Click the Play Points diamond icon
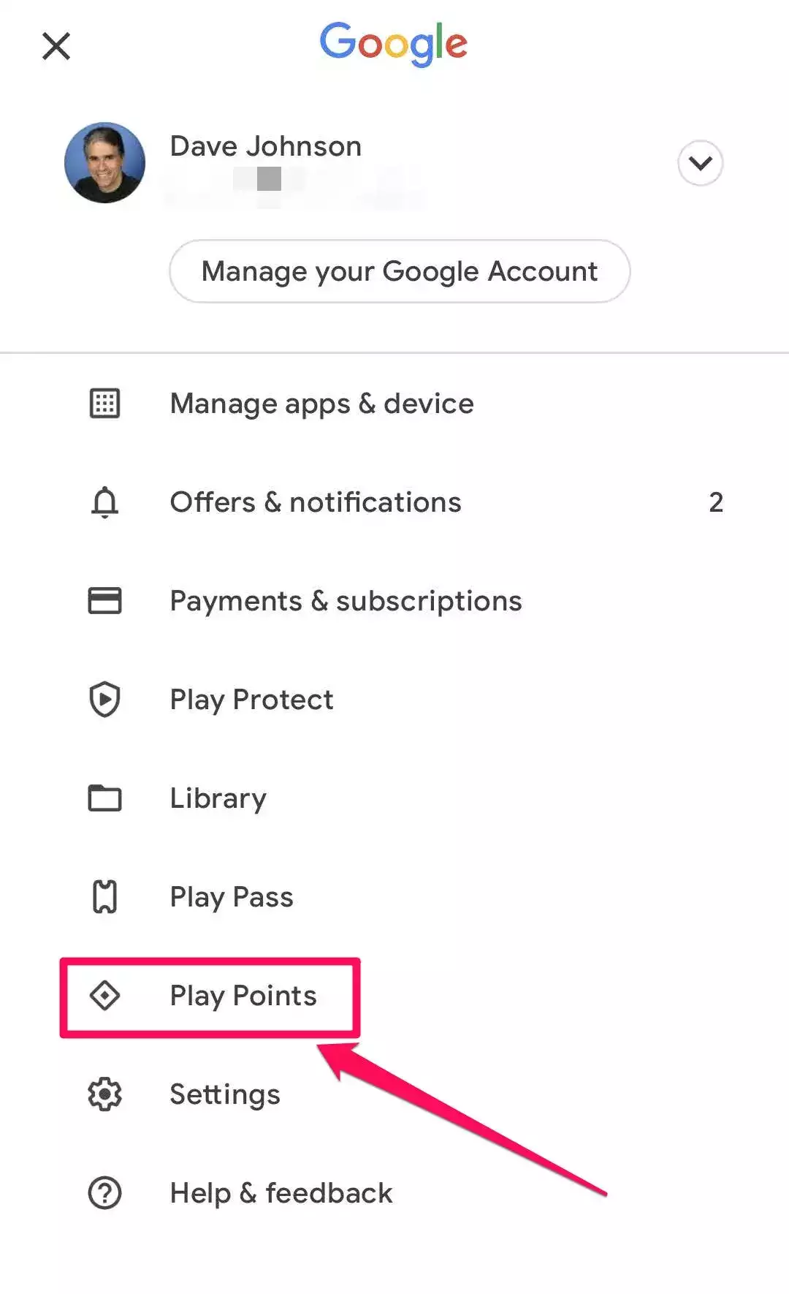789x1294 pixels. 104,996
